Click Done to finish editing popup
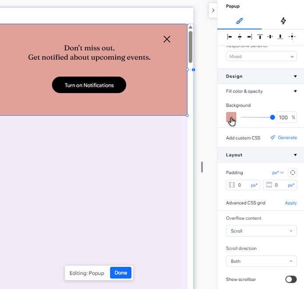Viewport: 304px width, 289px height. 120,273
